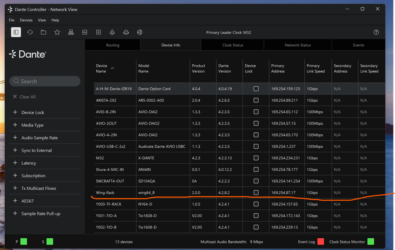Sort by the Primary Link Speed header
395x250 pixels.
tap(318, 68)
